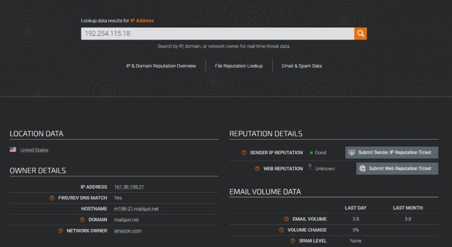
Task: Click globe icon on Web Reputation ticket button
Action: 362,168
